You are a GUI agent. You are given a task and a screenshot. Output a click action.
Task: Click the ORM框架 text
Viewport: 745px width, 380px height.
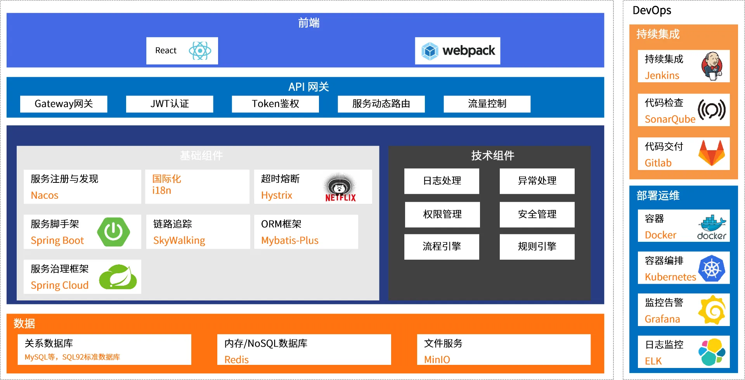281,224
